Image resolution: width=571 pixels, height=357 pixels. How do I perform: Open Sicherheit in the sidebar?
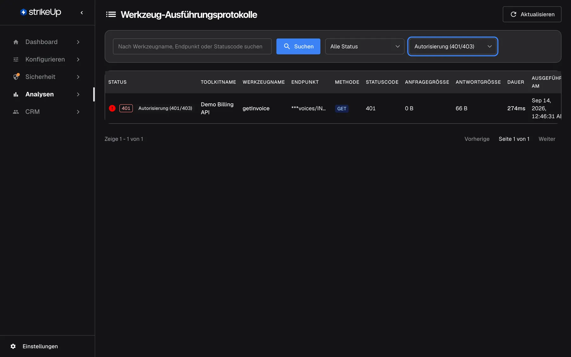coord(47,77)
